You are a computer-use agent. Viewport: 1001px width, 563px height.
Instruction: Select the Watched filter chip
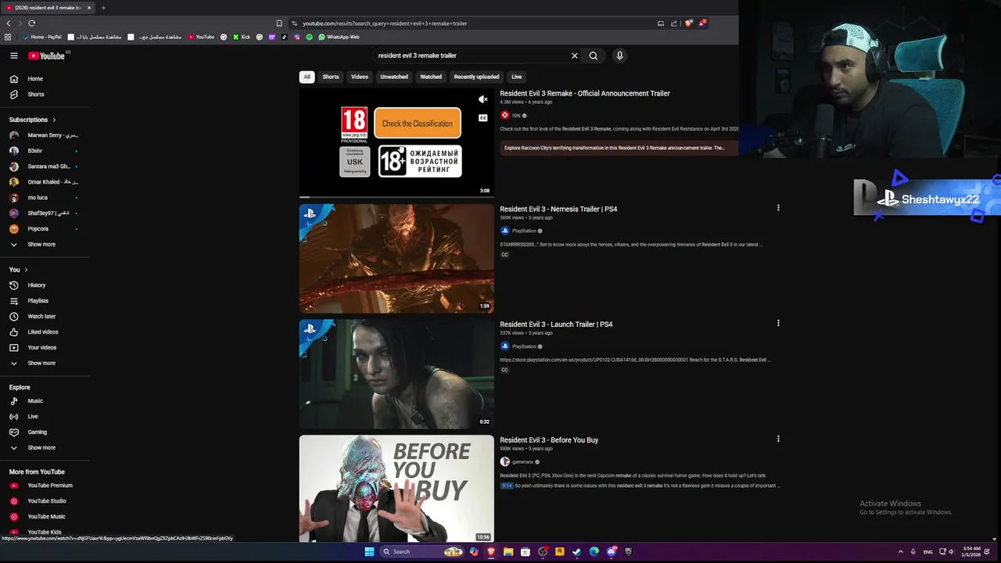(x=431, y=77)
